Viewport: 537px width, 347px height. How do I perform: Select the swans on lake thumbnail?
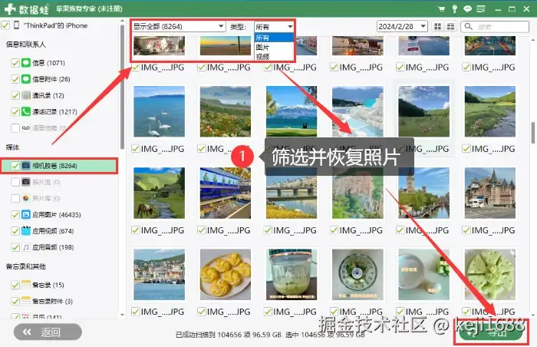[160, 111]
